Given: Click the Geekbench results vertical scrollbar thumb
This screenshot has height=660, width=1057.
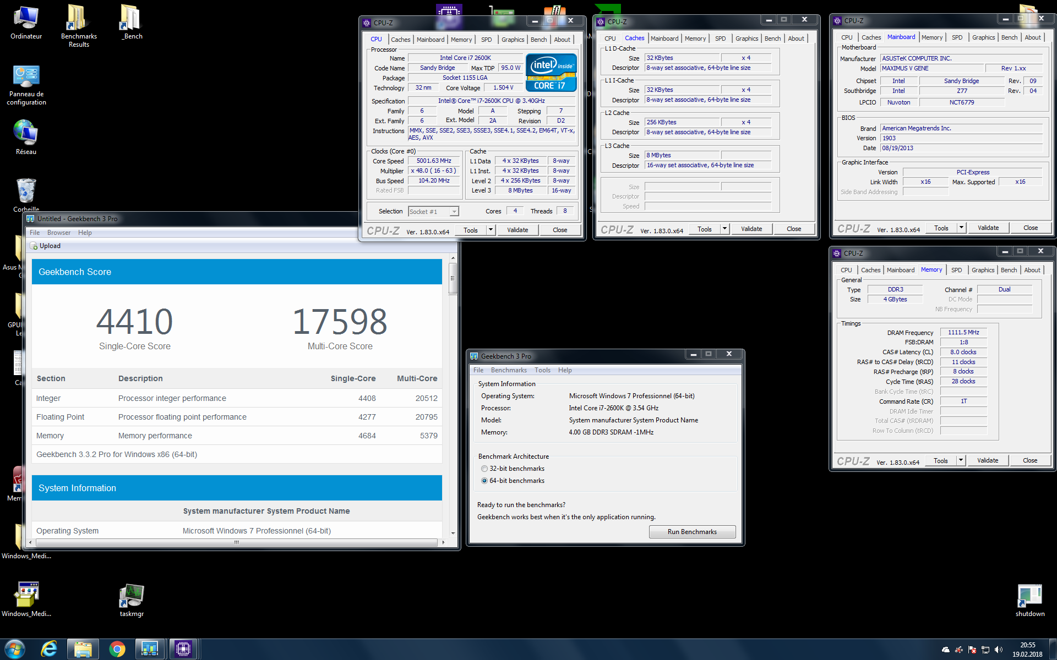Looking at the screenshot, I should [x=453, y=278].
